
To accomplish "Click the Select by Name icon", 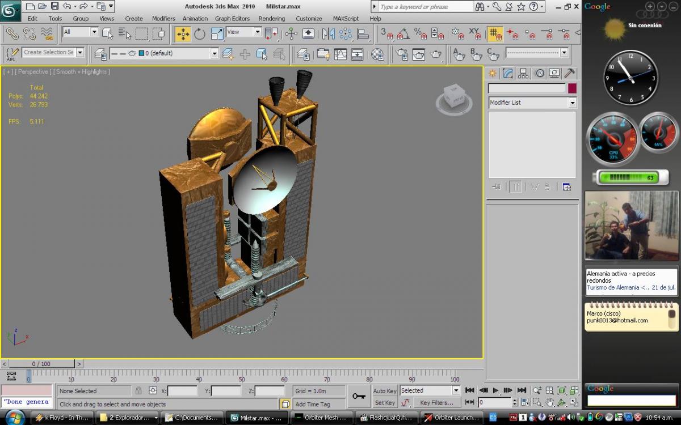I will pyautogui.click(x=124, y=33).
